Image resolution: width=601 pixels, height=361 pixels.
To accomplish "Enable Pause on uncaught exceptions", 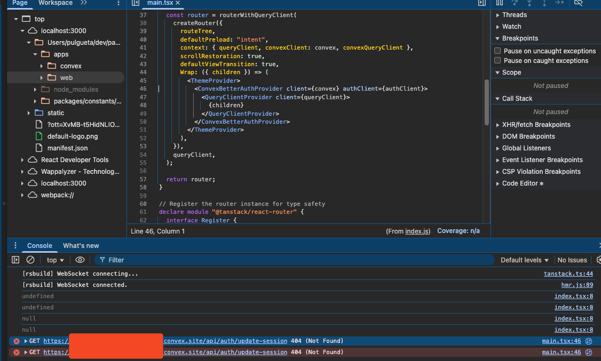I will pyautogui.click(x=497, y=51).
